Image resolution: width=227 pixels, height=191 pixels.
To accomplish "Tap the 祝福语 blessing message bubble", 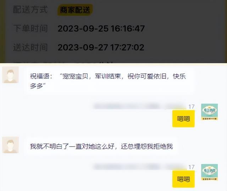I will 110,81.
